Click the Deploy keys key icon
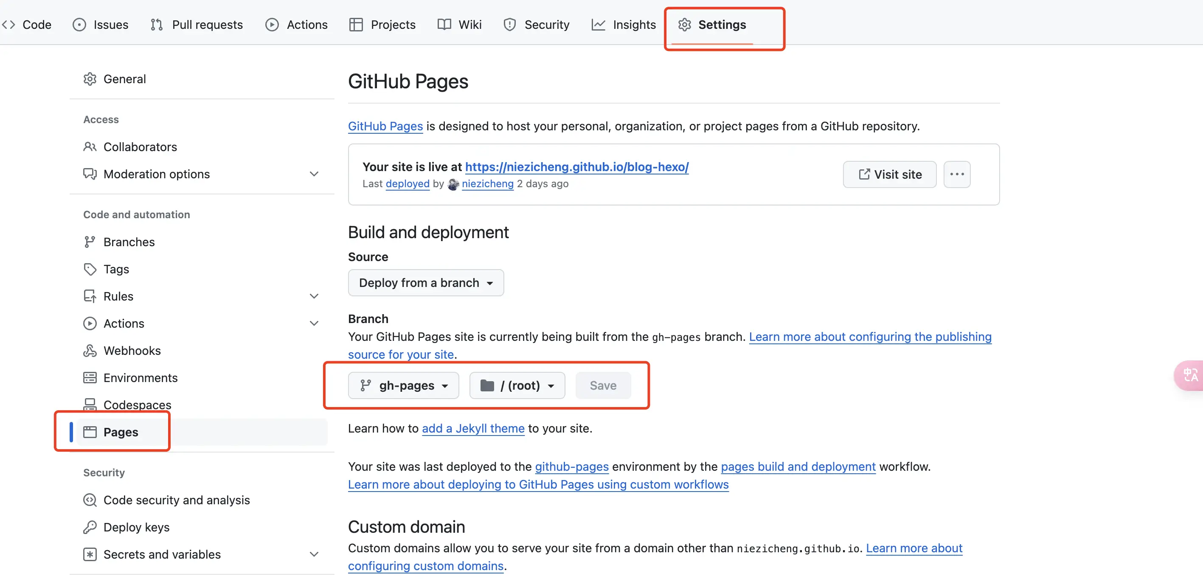 point(90,527)
